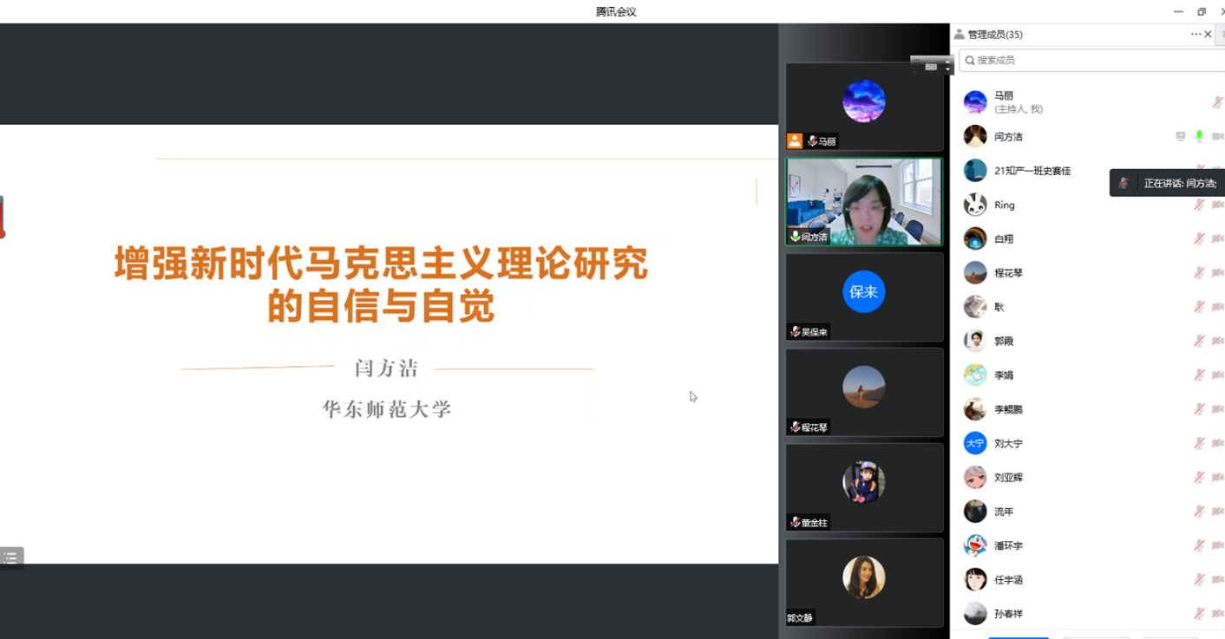Toggle 白翔's muted microphone icon
The height and width of the screenshot is (639, 1225).
(1199, 238)
